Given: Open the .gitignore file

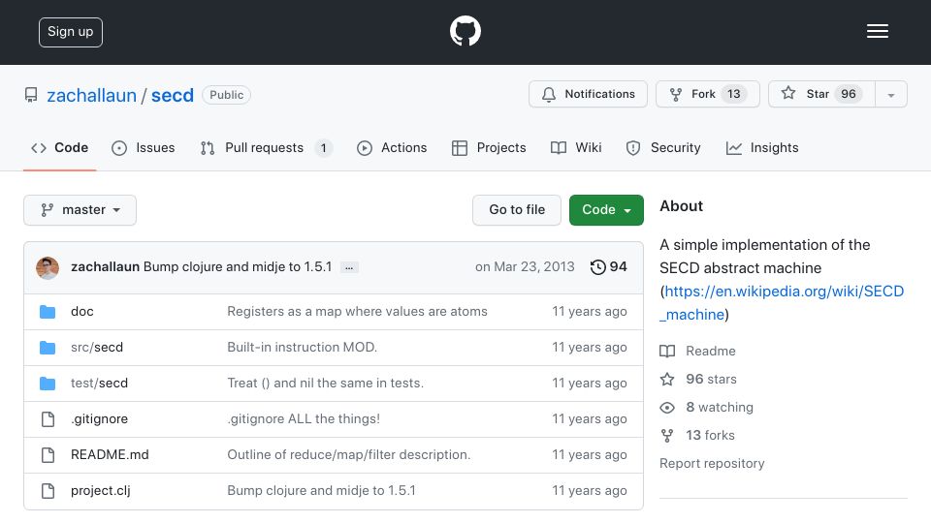Looking at the screenshot, I should point(99,419).
